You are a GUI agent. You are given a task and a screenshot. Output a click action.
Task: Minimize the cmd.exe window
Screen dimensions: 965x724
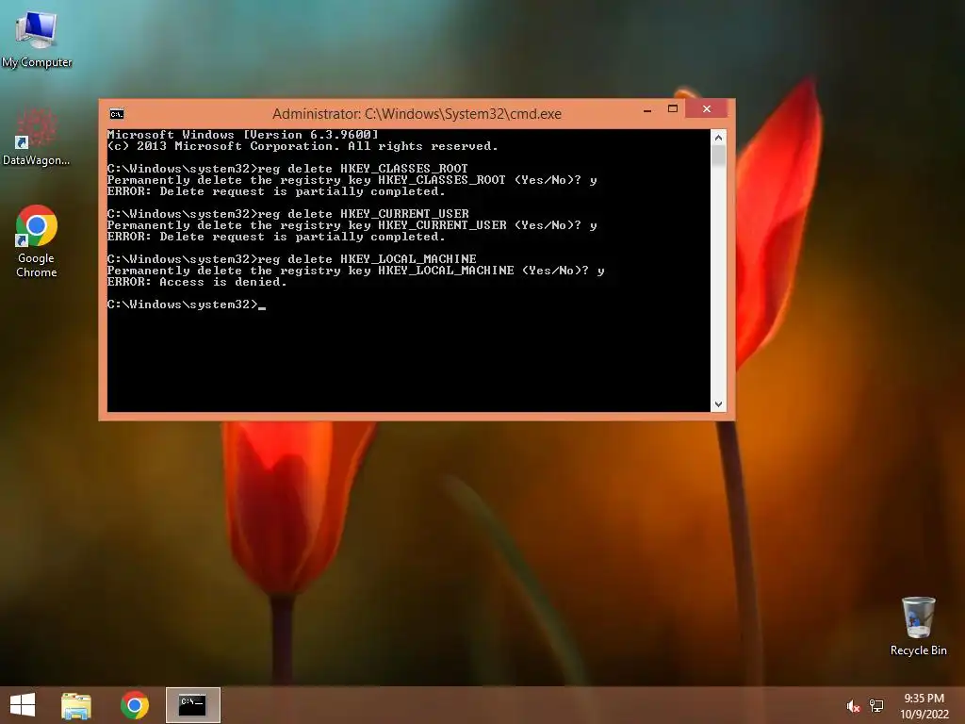647,110
